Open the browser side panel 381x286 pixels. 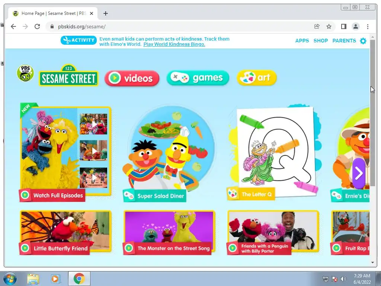click(343, 26)
